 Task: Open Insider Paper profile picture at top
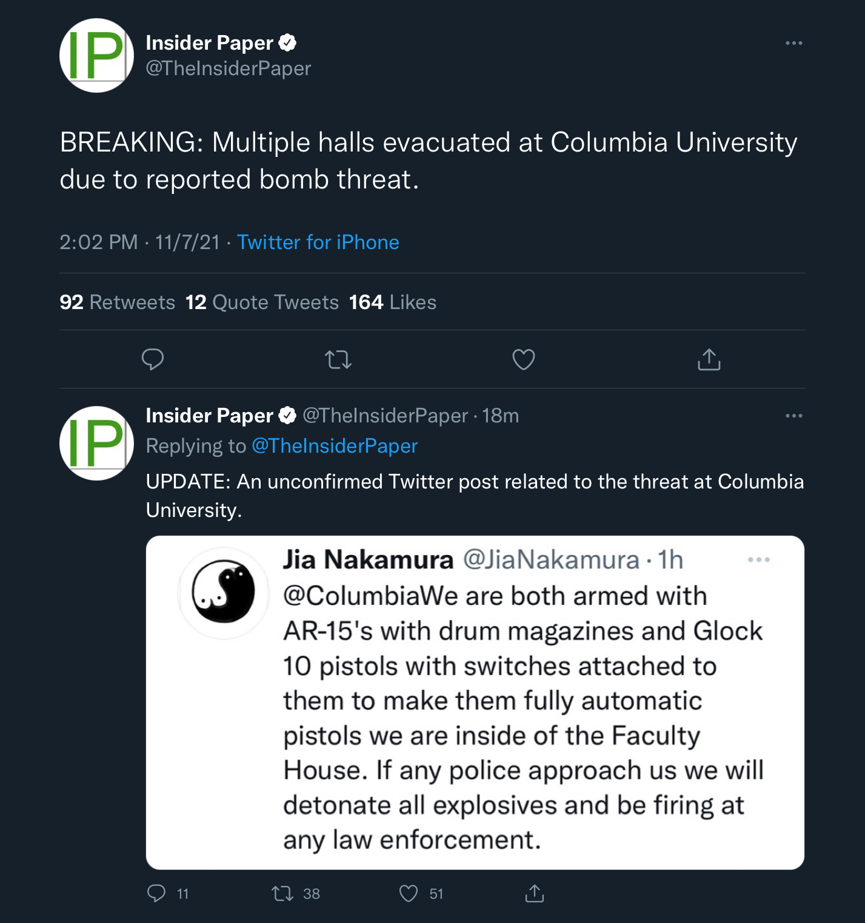point(96,56)
